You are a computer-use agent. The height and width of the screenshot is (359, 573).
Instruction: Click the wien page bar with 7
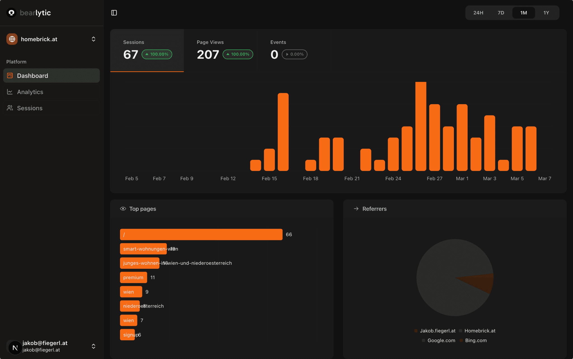tap(129, 320)
